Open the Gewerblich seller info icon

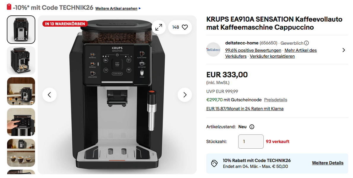[x=306, y=43]
